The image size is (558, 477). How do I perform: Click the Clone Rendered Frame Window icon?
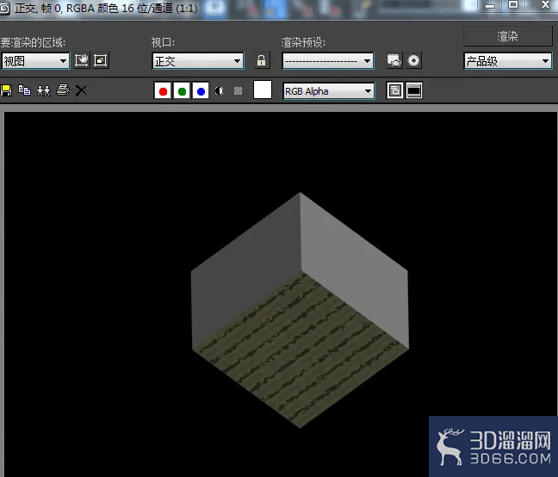(44, 90)
